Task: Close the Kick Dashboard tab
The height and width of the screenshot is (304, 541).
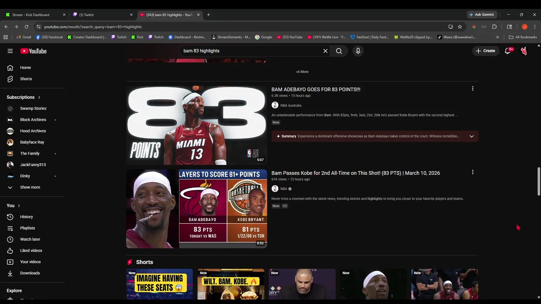Action: pos(64,15)
